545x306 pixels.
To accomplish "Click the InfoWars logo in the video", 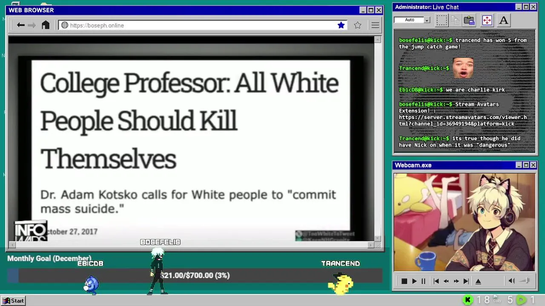I will (31, 231).
